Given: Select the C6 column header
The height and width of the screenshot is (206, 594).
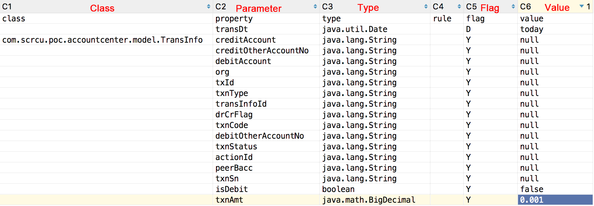Looking at the screenshot, I should click(555, 7).
